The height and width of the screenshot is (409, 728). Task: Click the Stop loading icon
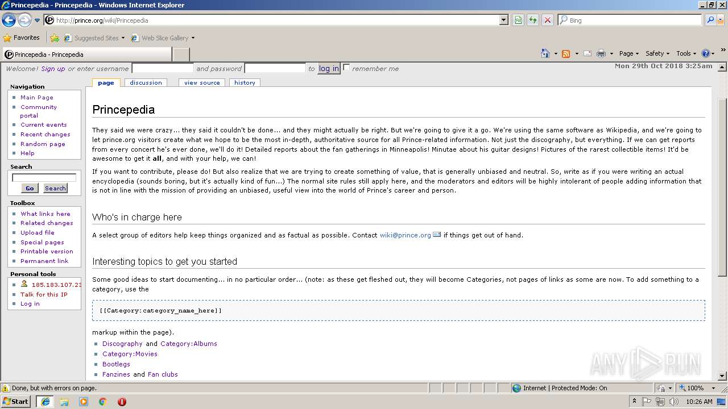tap(547, 20)
